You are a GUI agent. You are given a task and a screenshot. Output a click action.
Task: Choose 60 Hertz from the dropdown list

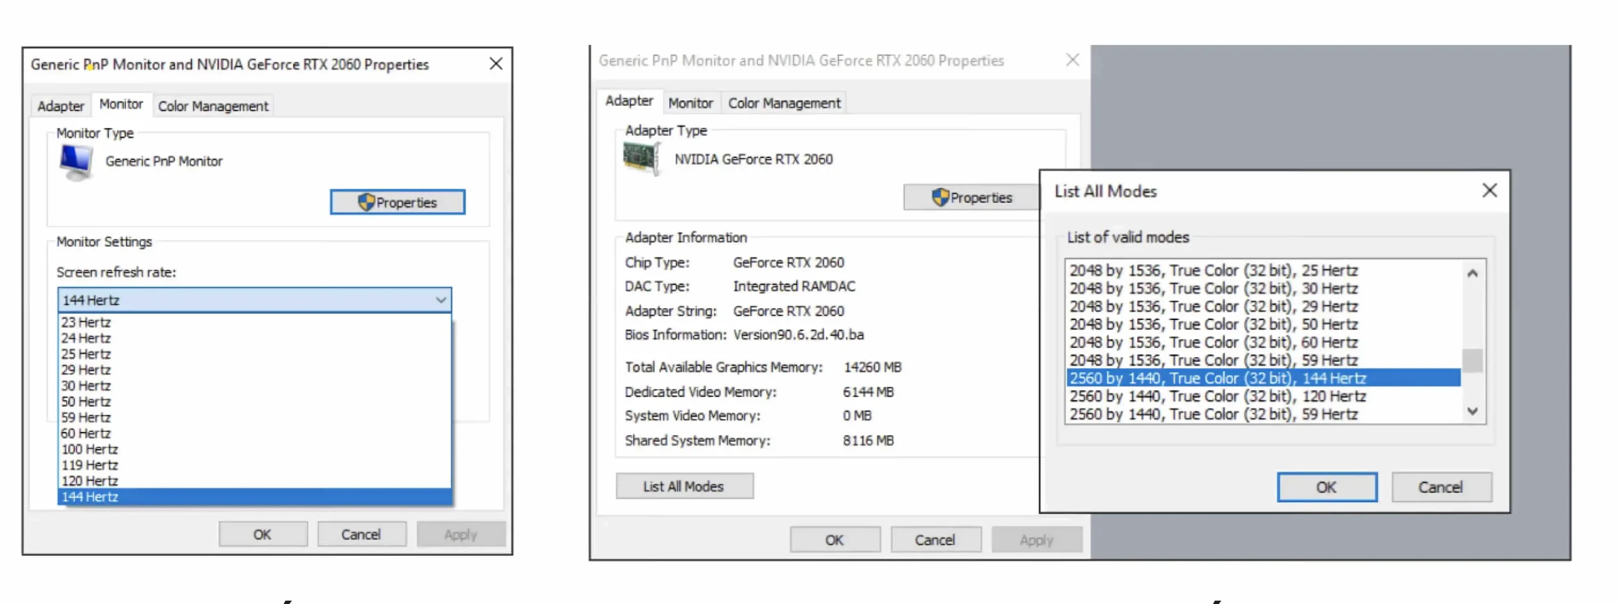(x=254, y=433)
